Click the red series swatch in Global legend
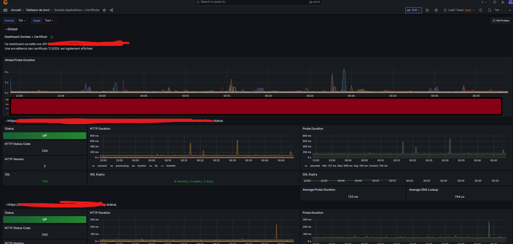Viewport: 513px width, 244px height. coord(7,104)
